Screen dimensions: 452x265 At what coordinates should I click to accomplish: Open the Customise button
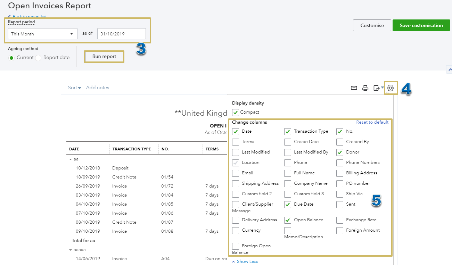click(372, 25)
